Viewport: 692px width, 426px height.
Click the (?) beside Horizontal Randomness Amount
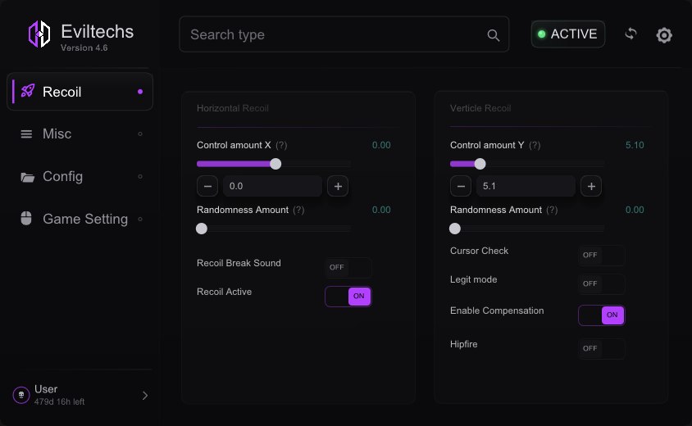[298, 210]
